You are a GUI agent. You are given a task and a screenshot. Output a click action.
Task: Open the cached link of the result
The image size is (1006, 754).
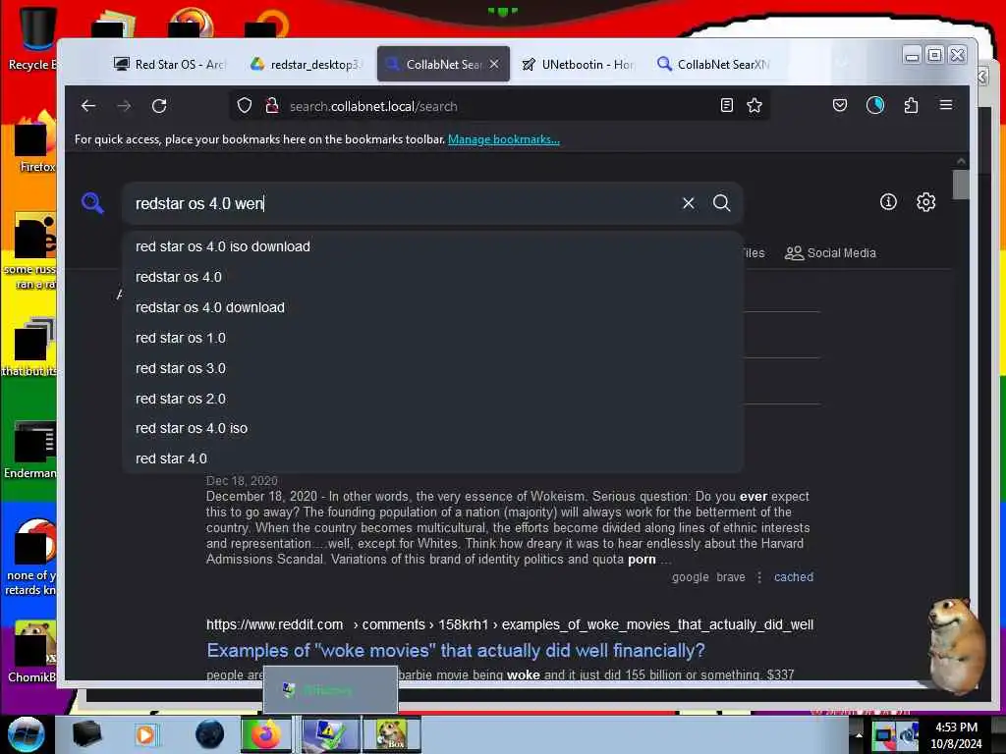tap(794, 577)
